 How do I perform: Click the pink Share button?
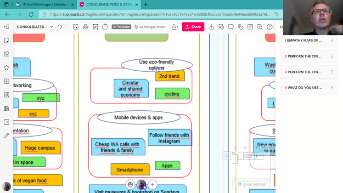(x=193, y=27)
